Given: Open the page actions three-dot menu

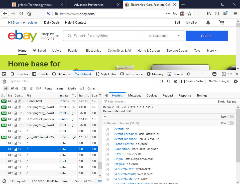Looking at the screenshot, I should [x=168, y=14].
